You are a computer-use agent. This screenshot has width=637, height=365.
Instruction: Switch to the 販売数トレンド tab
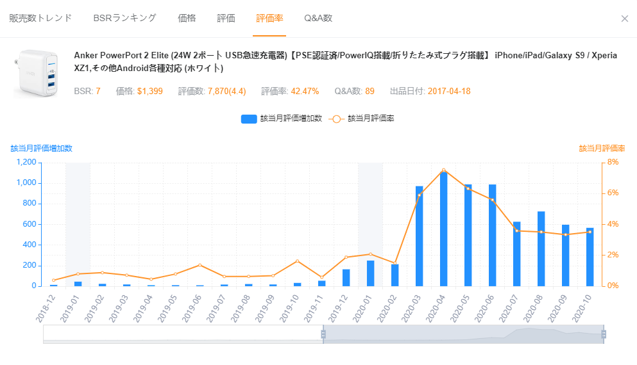pos(40,18)
